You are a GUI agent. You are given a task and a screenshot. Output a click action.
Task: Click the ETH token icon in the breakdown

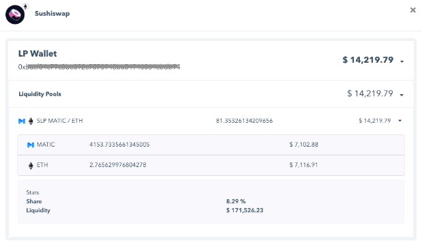tap(31, 165)
